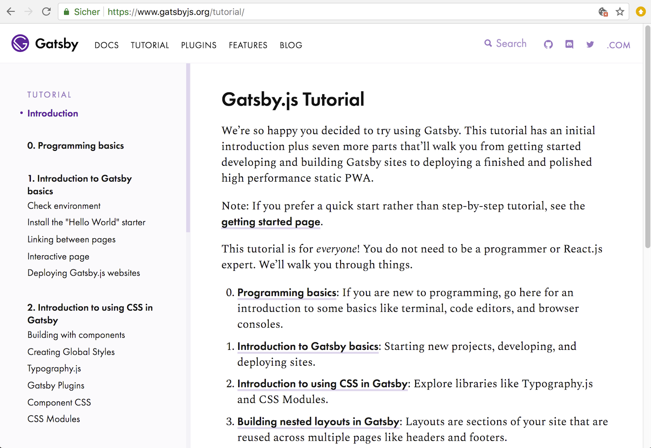Switch to the PLUGINS section
This screenshot has height=448, width=651.
coord(198,45)
